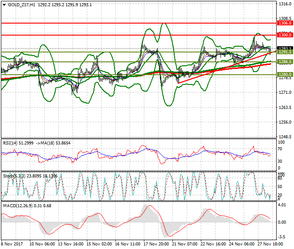Image resolution: width=294 pixels, height=249 pixels.
Task: Select the green 1286.5 level label
Action: tap(285, 62)
